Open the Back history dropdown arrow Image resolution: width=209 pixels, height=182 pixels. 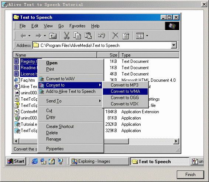point(29,36)
